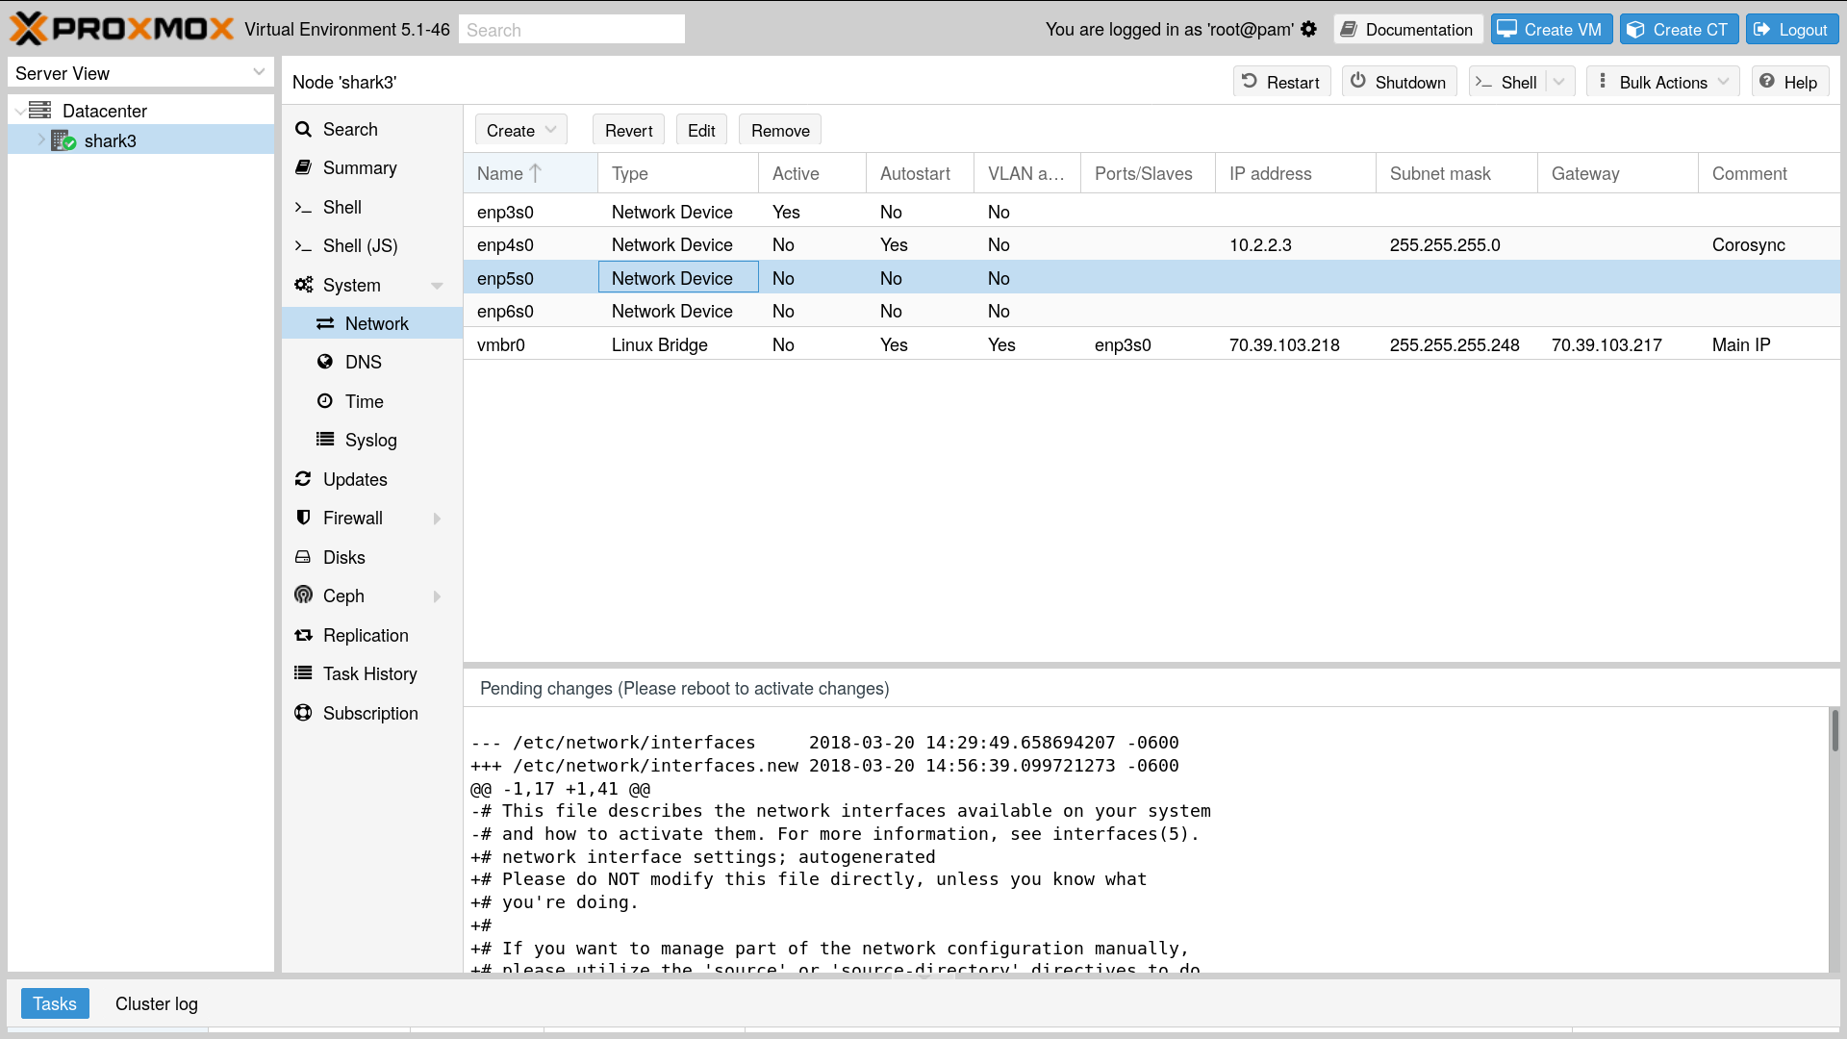Sort by the Autostart column header

(920, 174)
